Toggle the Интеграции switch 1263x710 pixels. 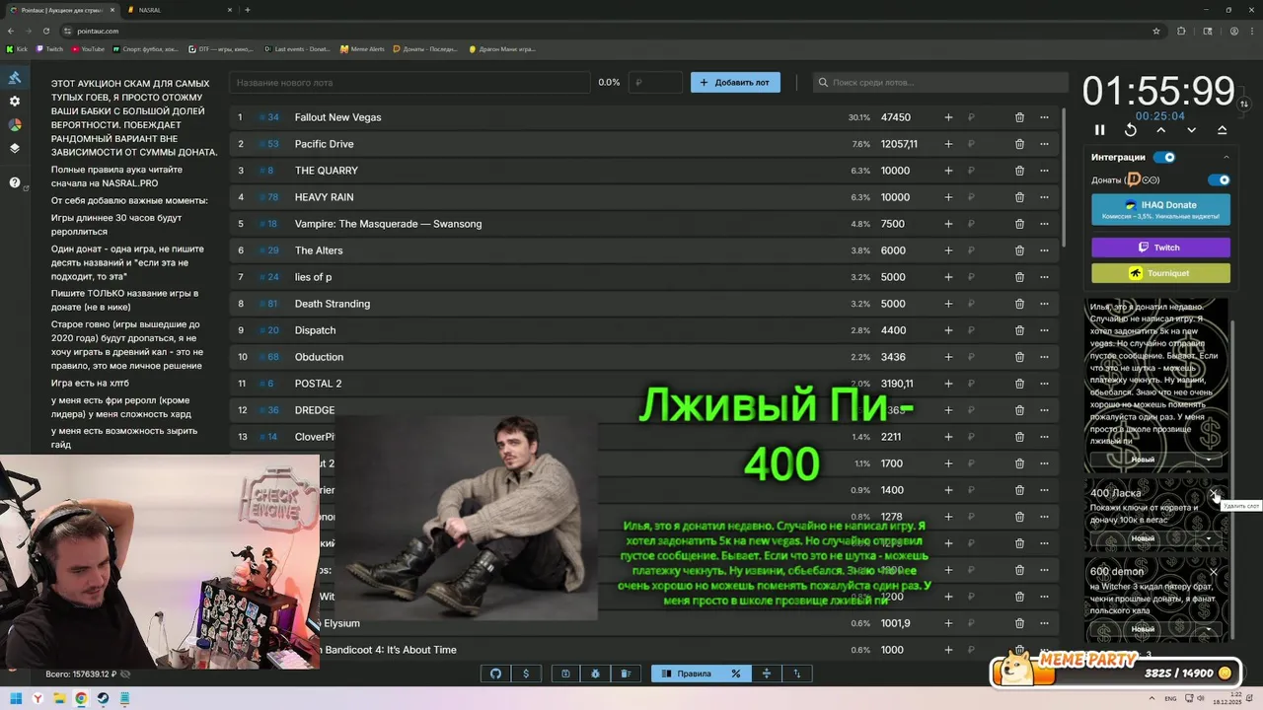(1165, 157)
